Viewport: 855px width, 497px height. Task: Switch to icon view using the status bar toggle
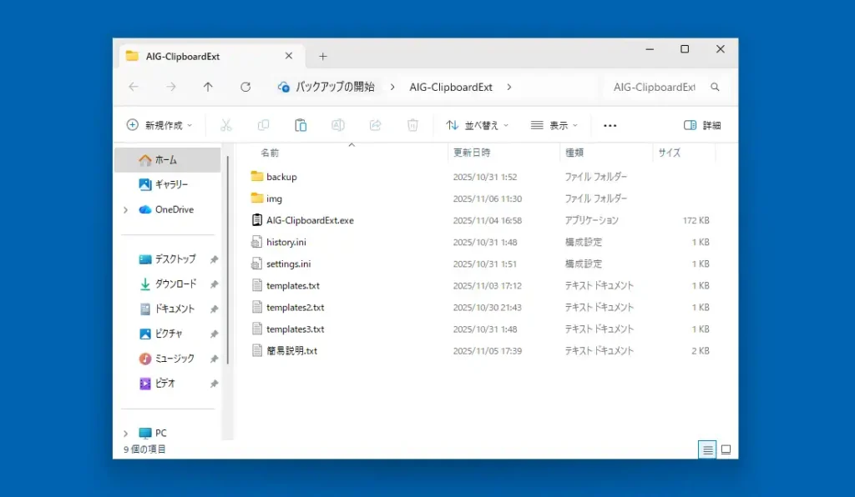coord(725,449)
